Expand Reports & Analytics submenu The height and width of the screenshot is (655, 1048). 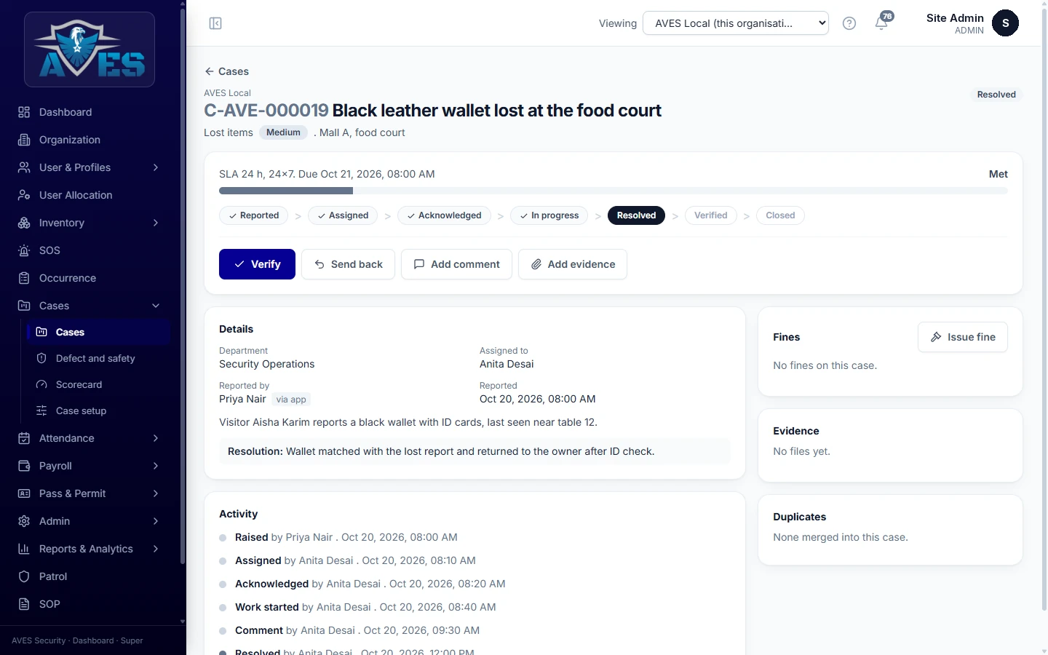tap(156, 549)
